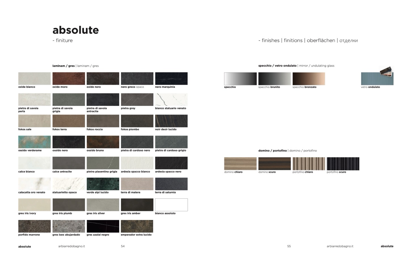Image resolution: width=412 pixels, height=261 pixels.
Task: Click the bianco assoluto white swatch
Action: 171,205
